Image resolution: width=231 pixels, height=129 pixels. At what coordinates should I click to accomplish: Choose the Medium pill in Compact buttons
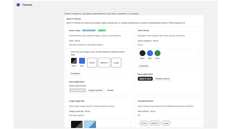click(x=155, y=123)
